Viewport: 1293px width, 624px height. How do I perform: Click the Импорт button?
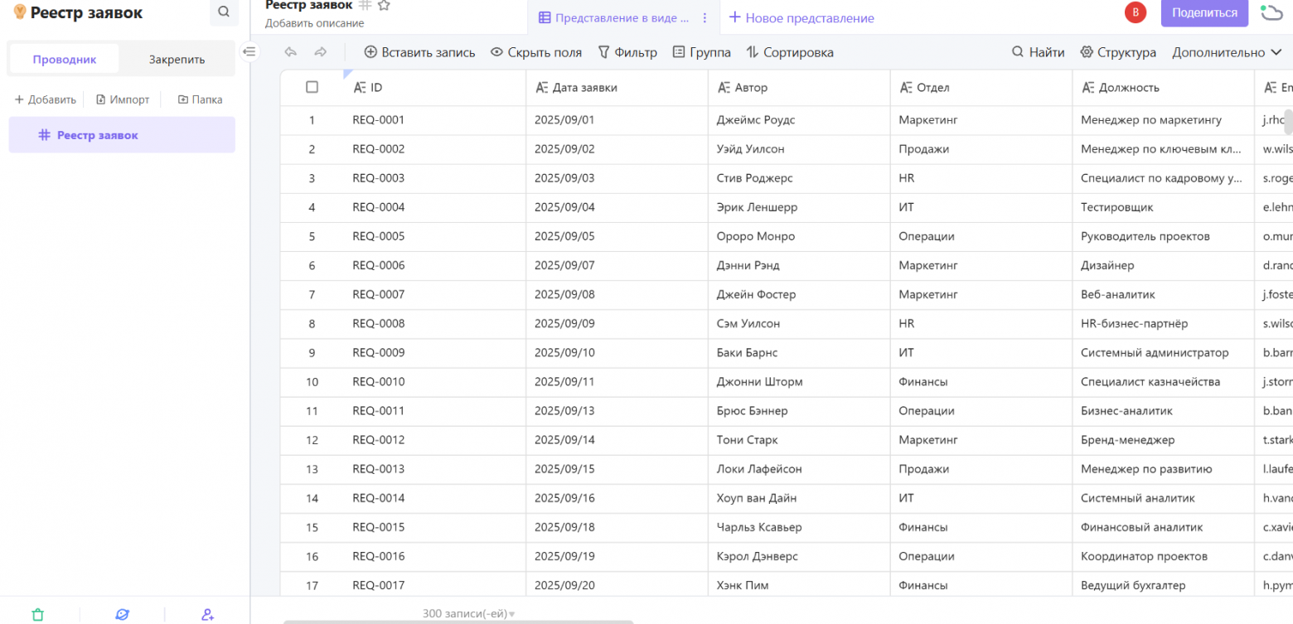click(x=123, y=99)
